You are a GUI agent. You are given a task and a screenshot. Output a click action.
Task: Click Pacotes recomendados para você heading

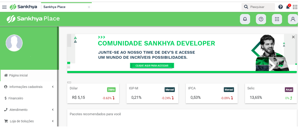[95, 114]
